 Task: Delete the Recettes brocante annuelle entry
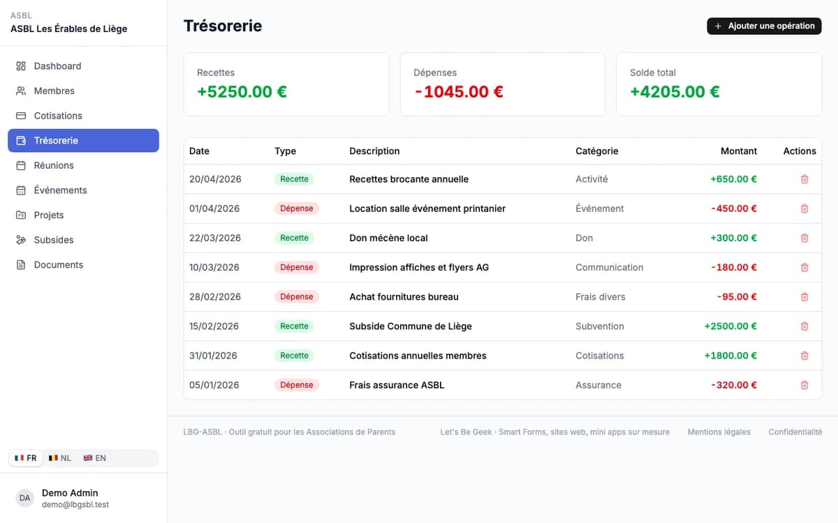[804, 179]
